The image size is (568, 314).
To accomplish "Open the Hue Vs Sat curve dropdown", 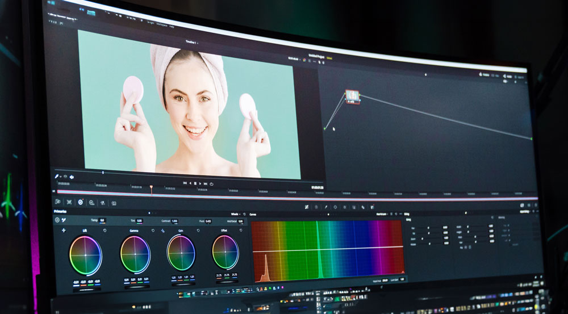I will point(382,215).
